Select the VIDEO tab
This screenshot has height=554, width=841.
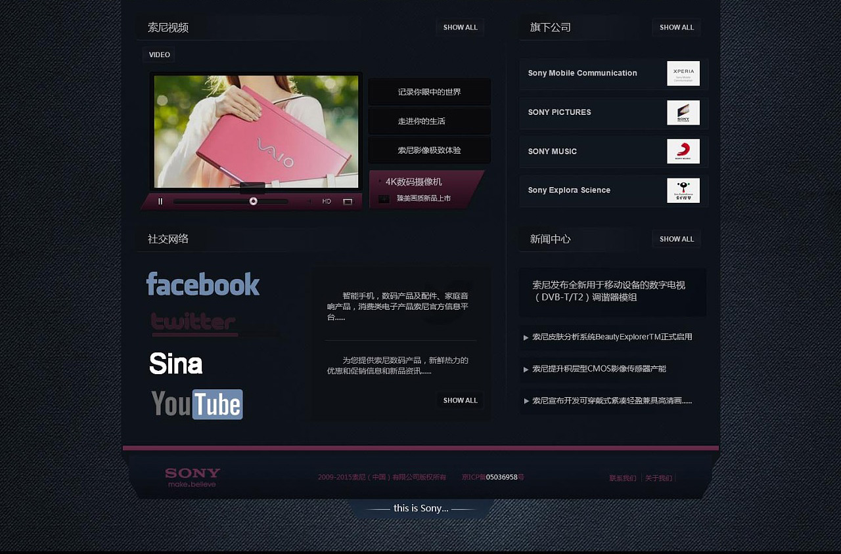point(160,54)
